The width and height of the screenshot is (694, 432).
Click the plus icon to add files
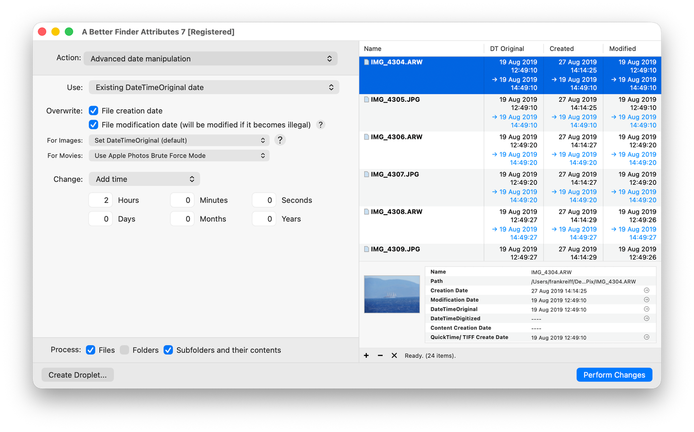coord(366,355)
